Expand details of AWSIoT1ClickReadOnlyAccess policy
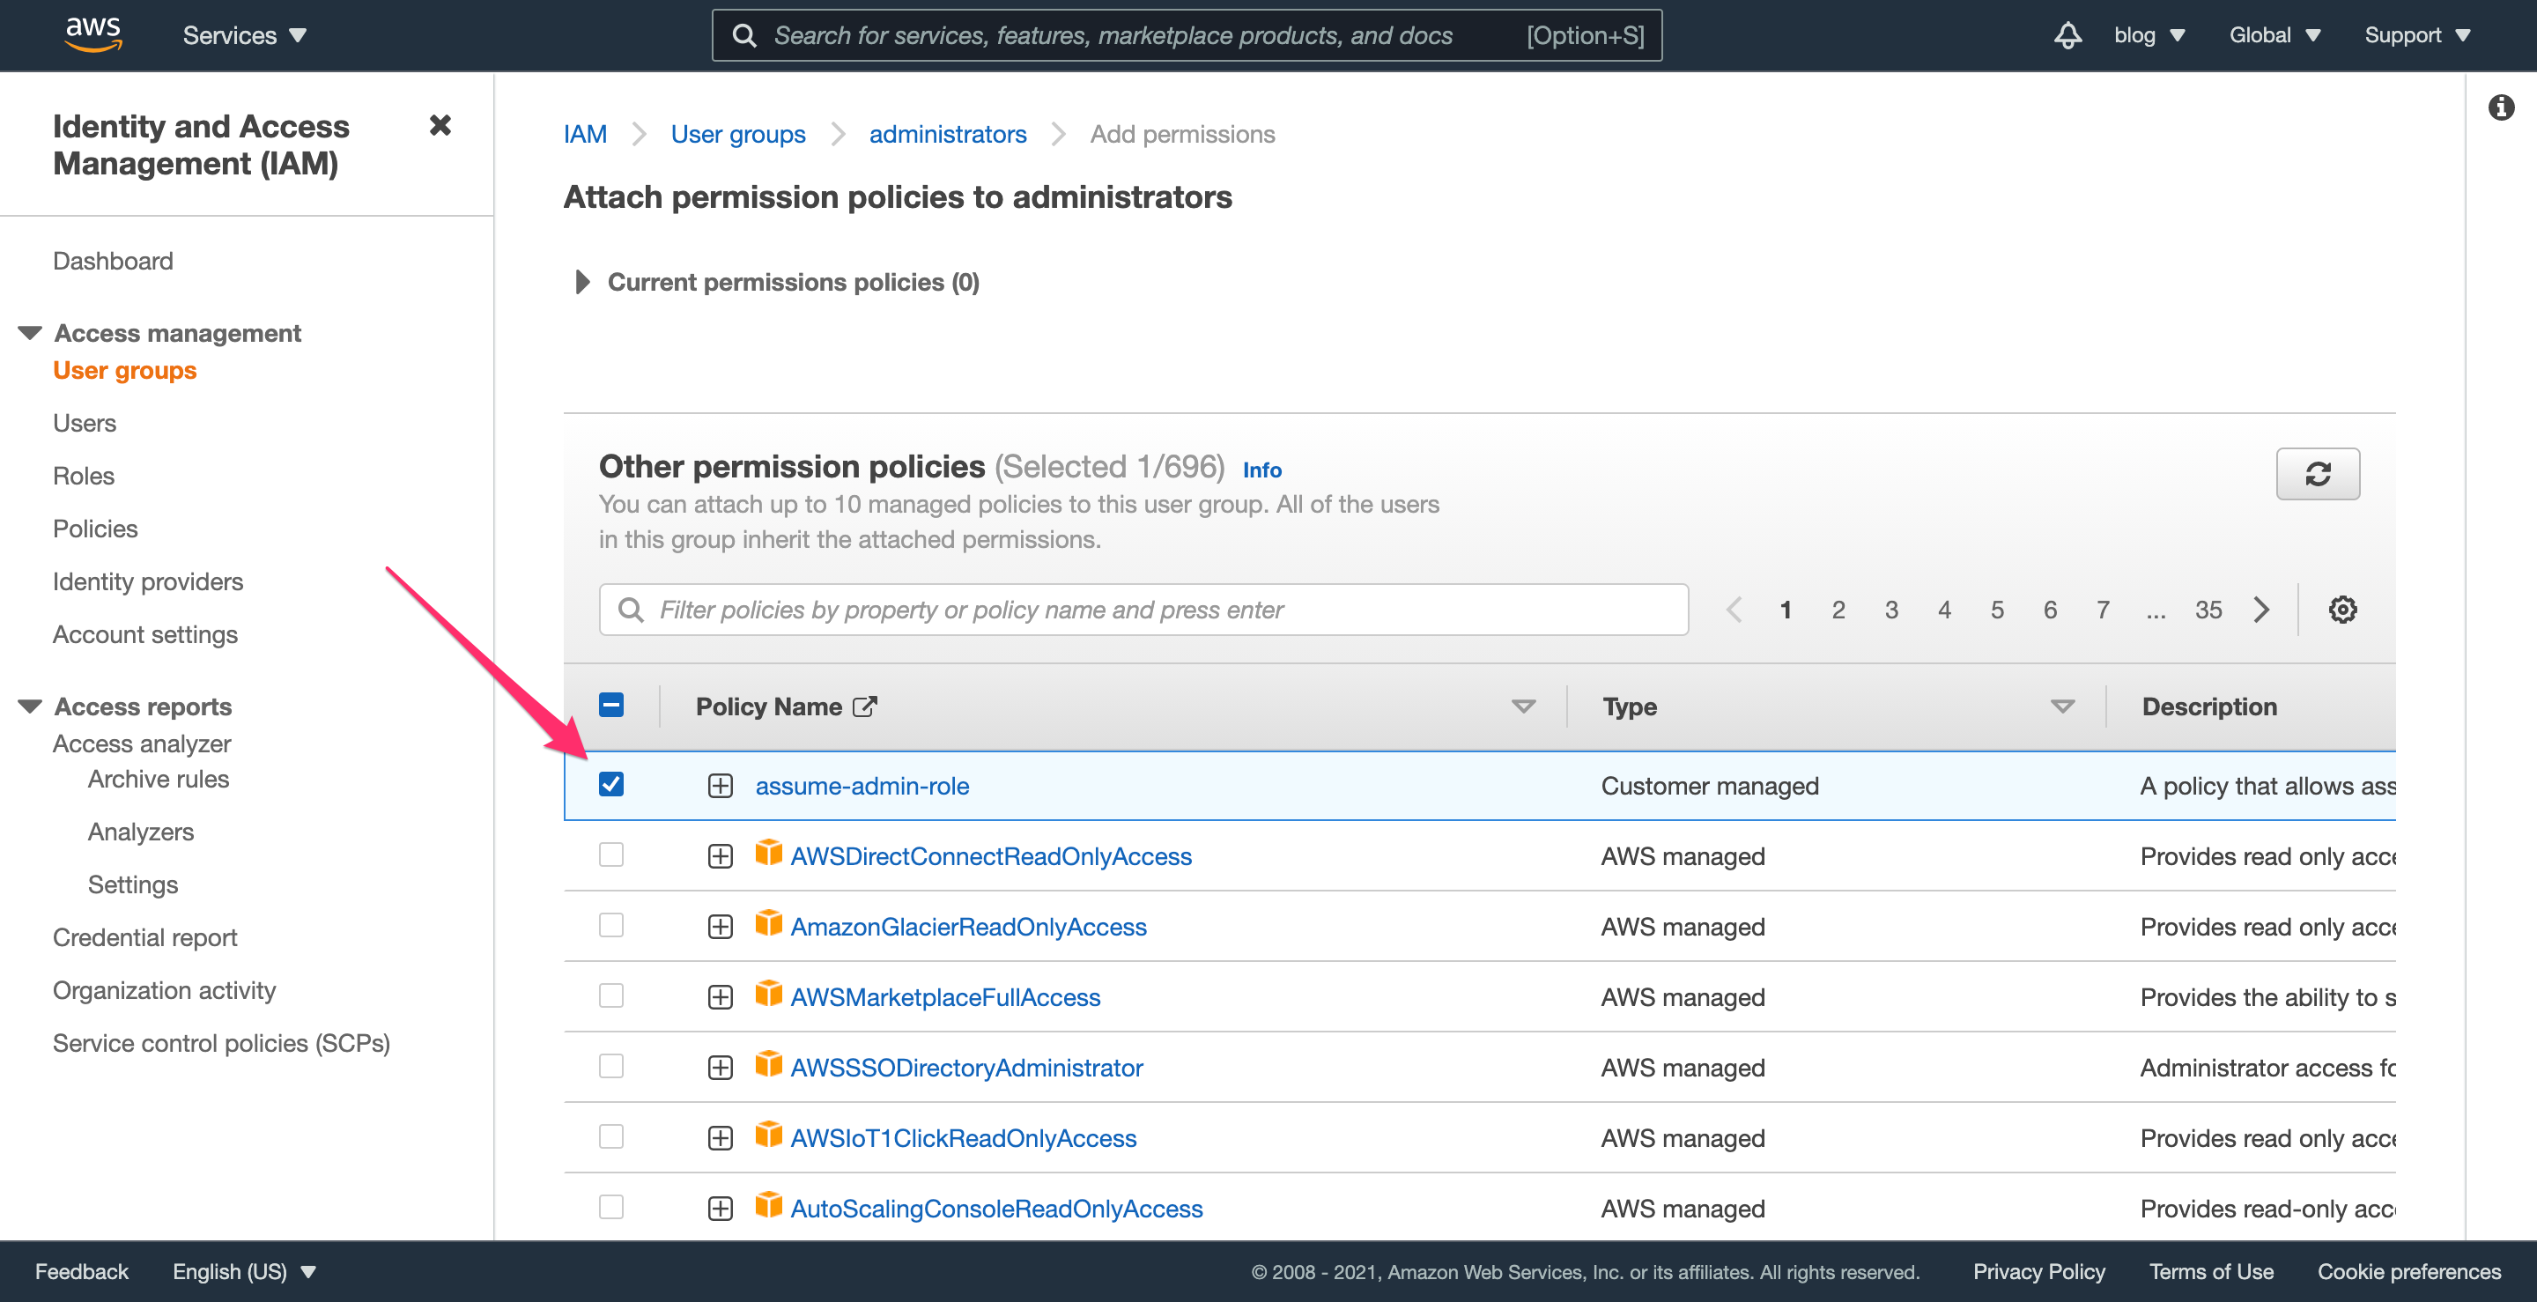2537x1302 pixels. tap(720, 1138)
